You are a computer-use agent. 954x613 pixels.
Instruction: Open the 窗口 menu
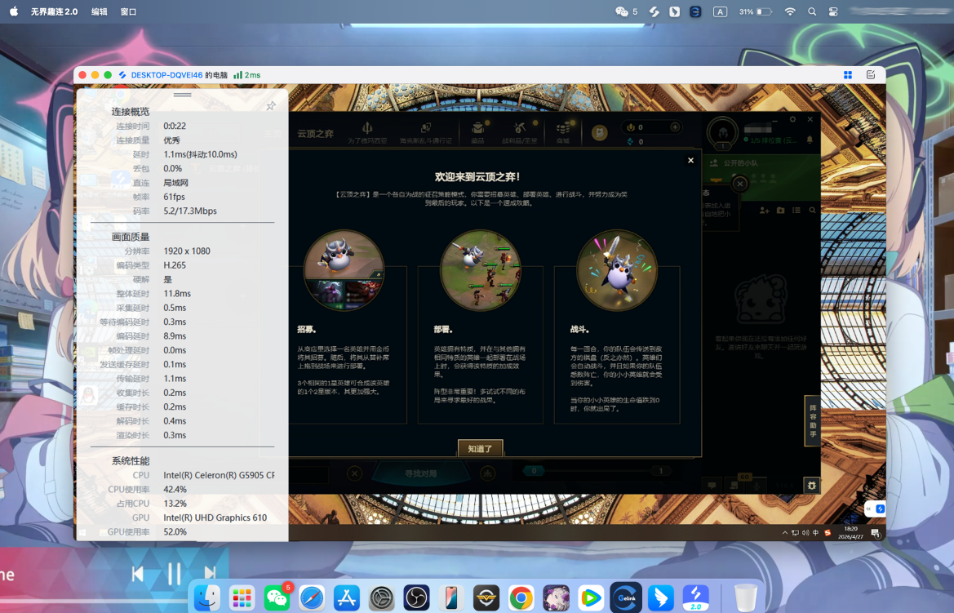pos(128,11)
